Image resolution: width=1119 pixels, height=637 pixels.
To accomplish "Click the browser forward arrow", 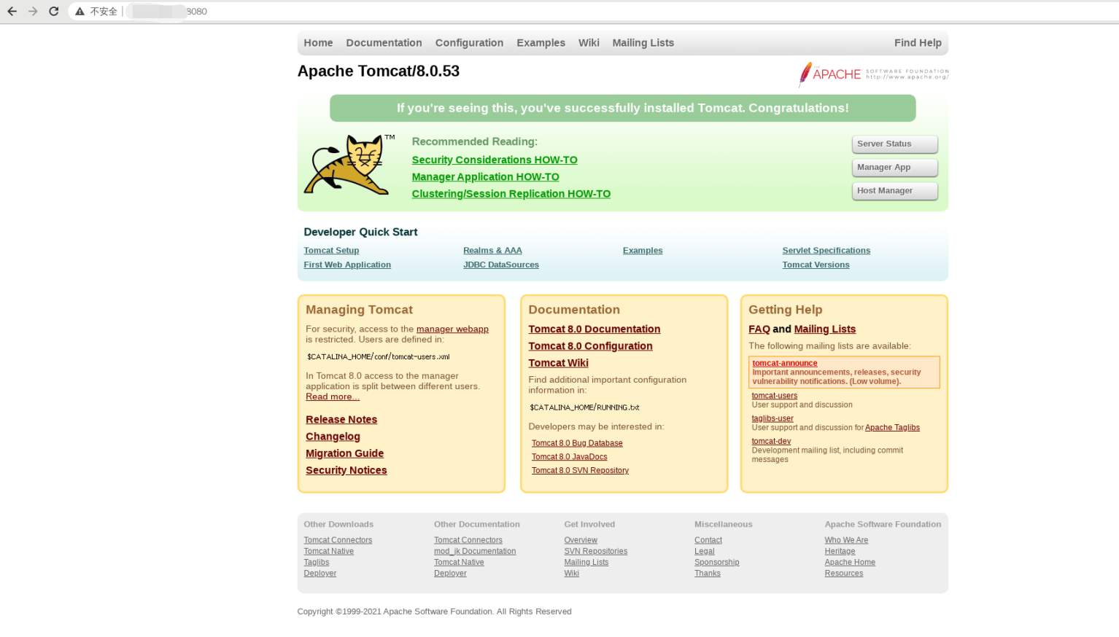I will coord(33,12).
